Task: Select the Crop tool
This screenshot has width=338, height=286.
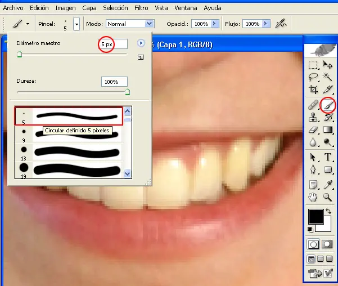Action: [x=313, y=90]
